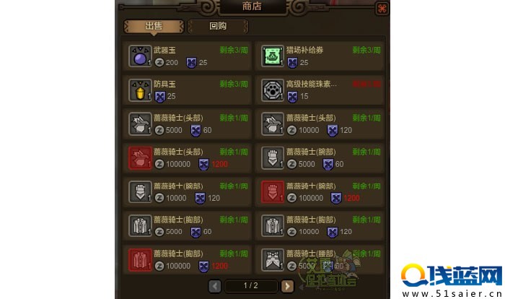This screenshot has width=505, height=299.
Task: Open the 回购 tab
Action: [x=218, y=26]
